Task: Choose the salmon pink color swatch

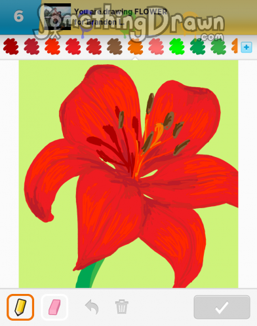Action: [156, 46]
